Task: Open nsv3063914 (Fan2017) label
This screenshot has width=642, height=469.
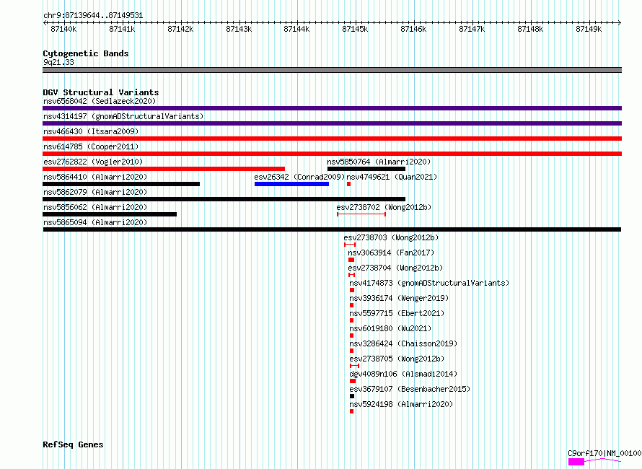Action: 391,253
